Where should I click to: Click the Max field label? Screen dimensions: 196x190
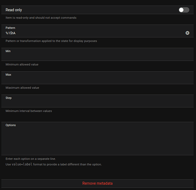click(8, 74)
